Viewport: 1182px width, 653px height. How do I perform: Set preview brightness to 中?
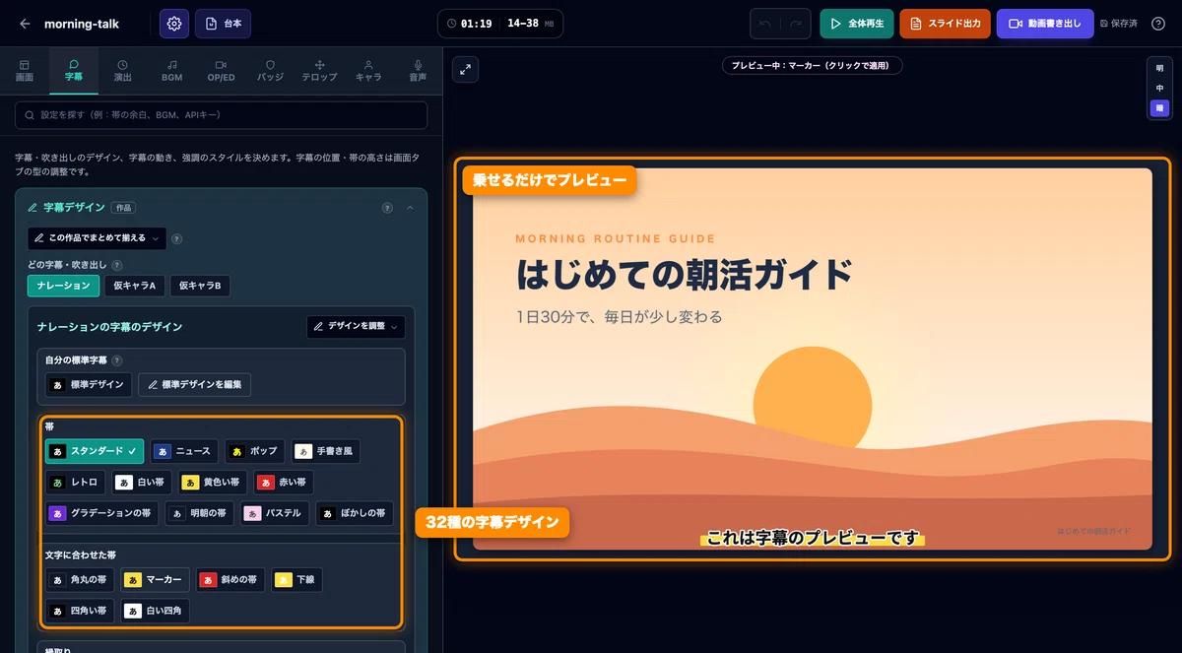pos(1159,89)
